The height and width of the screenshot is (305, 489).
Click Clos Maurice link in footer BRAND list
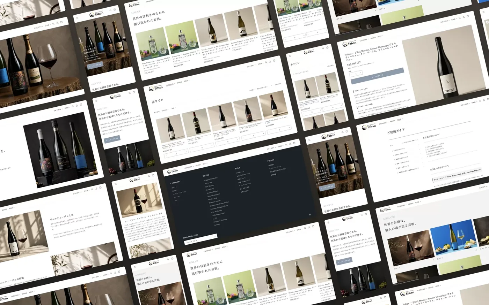[x=210, y=186]
